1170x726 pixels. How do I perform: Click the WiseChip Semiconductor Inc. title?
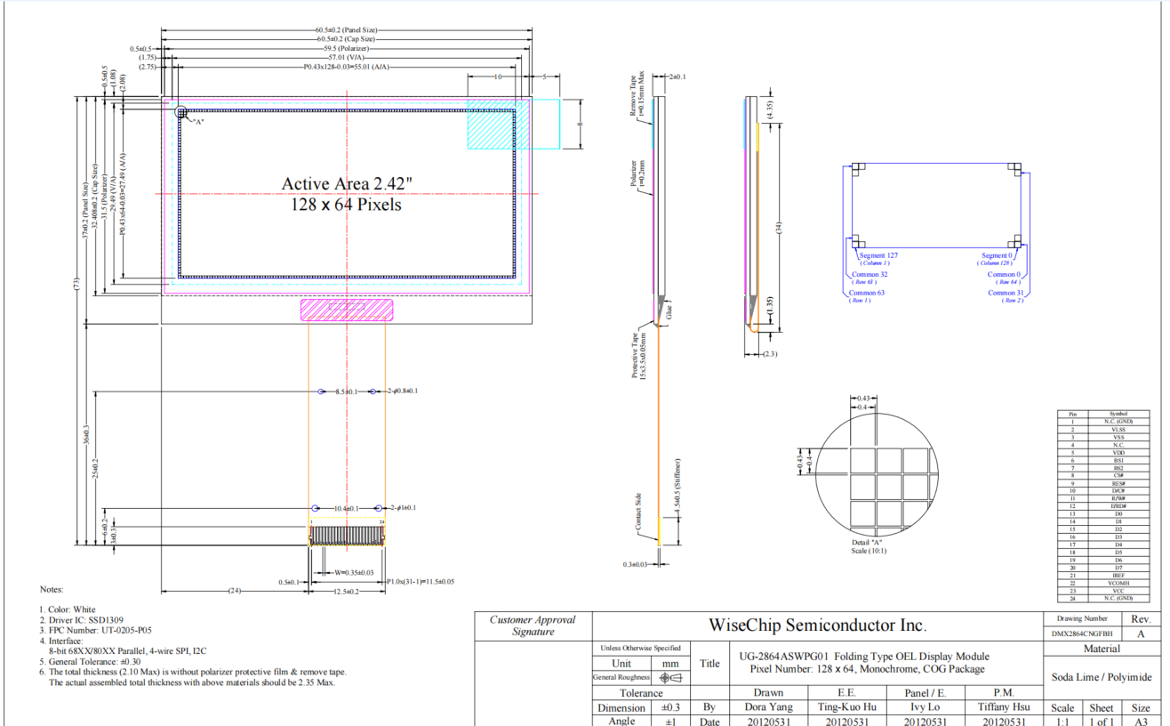pos(817,625)
